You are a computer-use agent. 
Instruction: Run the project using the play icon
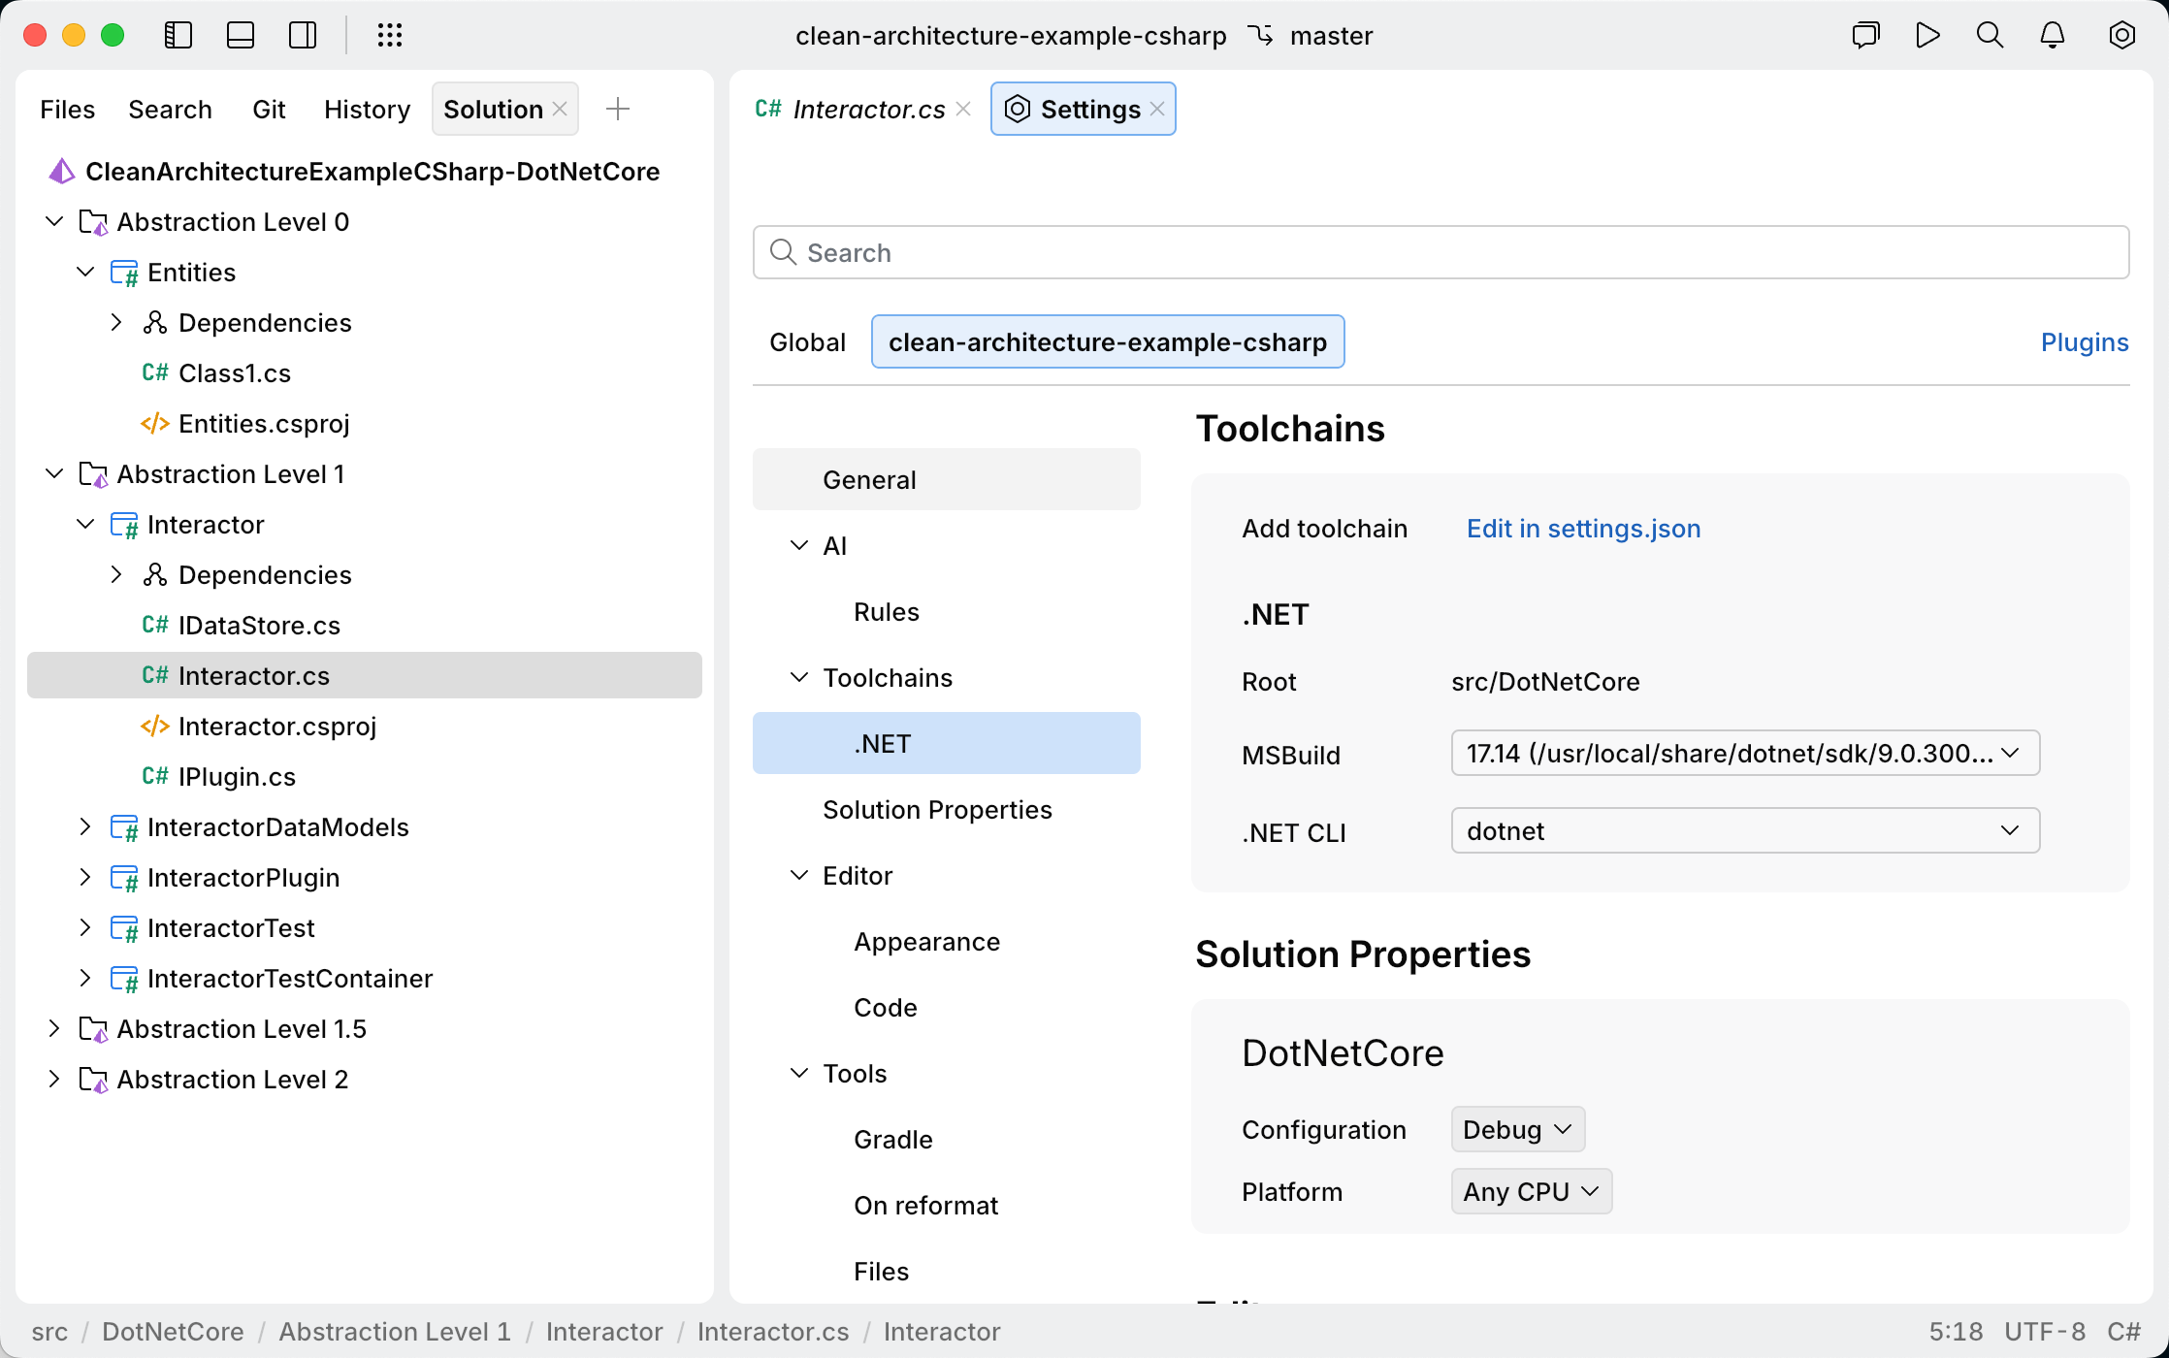[1927, 35]
